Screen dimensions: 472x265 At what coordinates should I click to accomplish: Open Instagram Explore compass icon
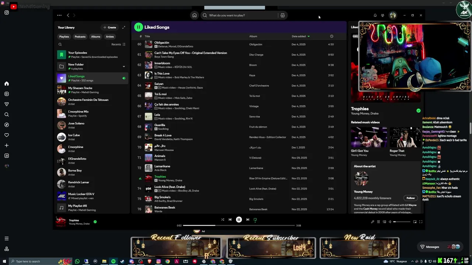coord(6,125)
